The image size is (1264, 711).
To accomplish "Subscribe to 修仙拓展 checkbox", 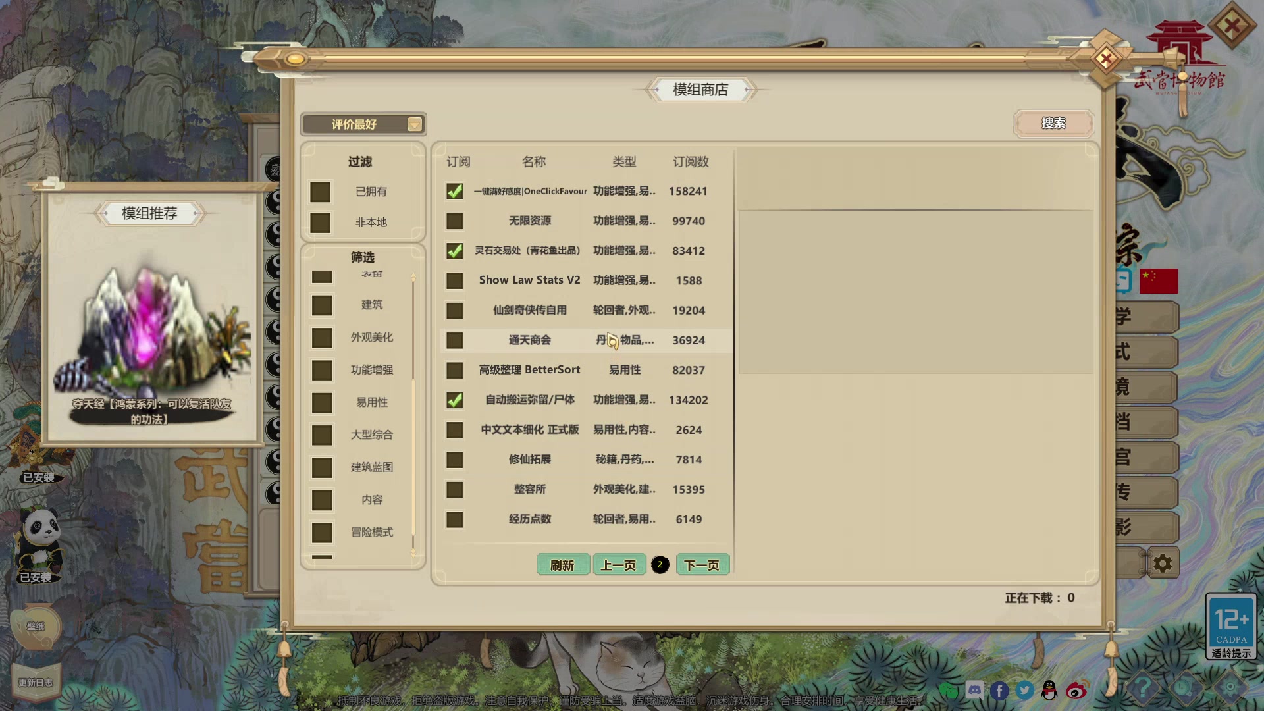I will click(x=454, y=460).
